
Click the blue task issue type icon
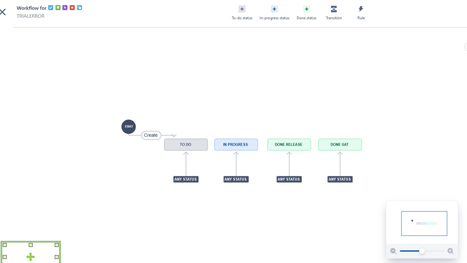point(51,8)
